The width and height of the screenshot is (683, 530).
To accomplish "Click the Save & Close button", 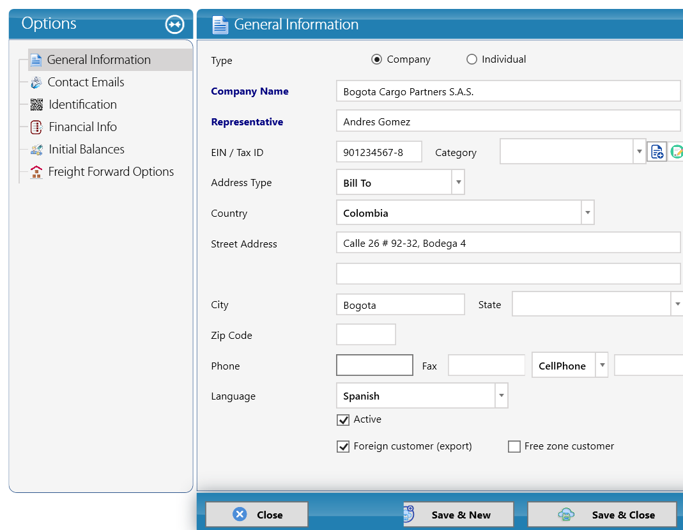I will pos(602,515).
